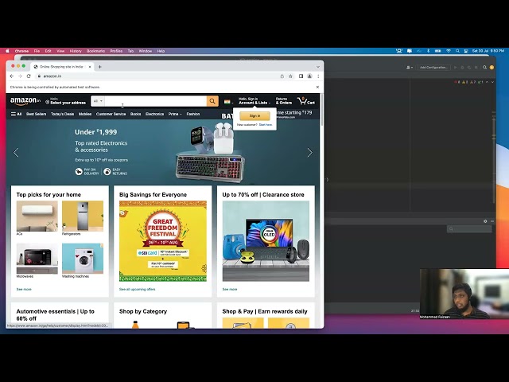Click the Amazon page vertical scrollbar
Viewport: 509px width, 382px height.
[321, 110]
